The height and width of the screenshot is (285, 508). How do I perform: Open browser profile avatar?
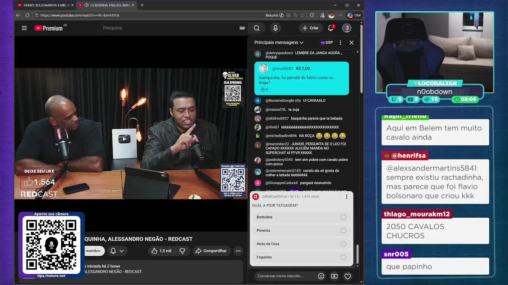tap(331, 15)
